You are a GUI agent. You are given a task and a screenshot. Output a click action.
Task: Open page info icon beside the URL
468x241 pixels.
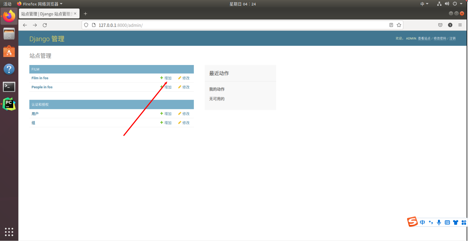tap(94, 25)
